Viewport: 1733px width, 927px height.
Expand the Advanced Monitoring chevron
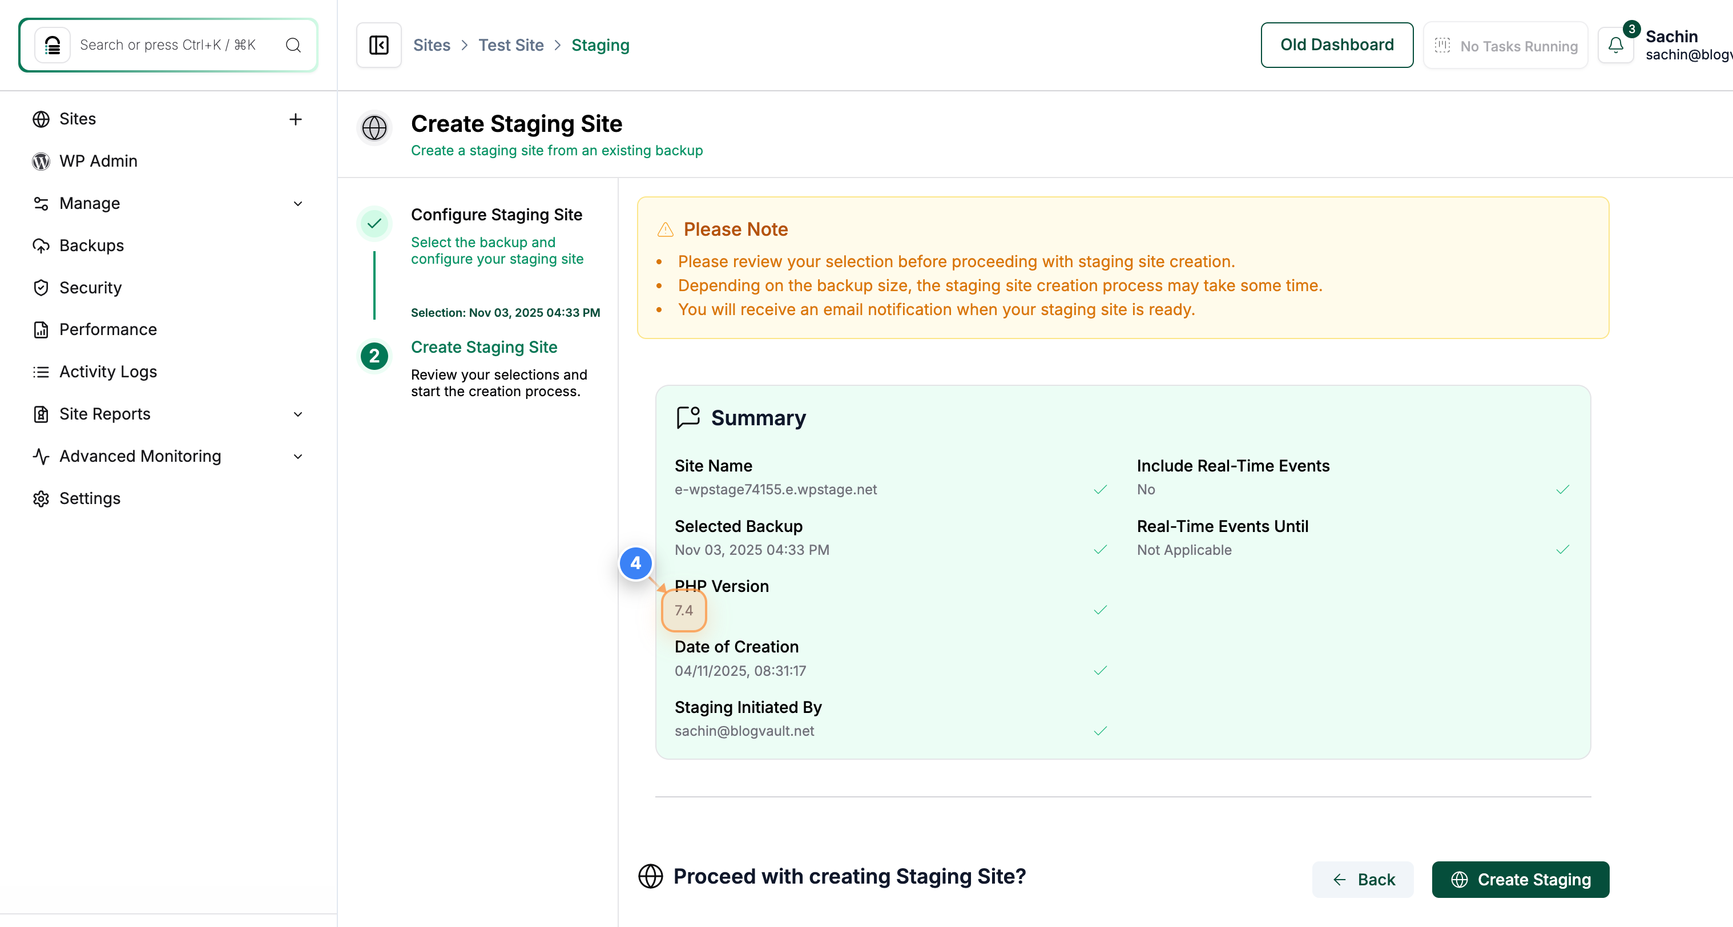click(297, 456)
